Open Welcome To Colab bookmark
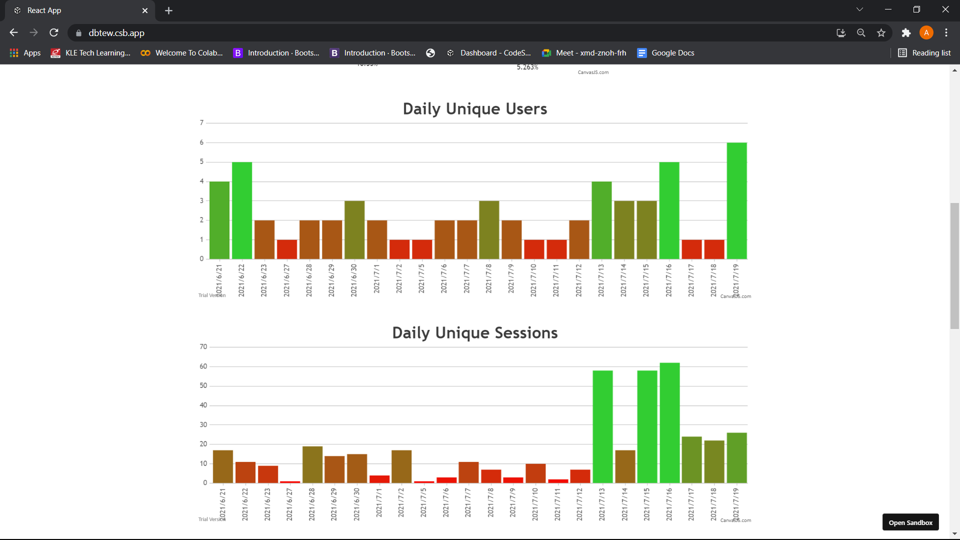Screen dimensions: 960x540 (181, 53)
